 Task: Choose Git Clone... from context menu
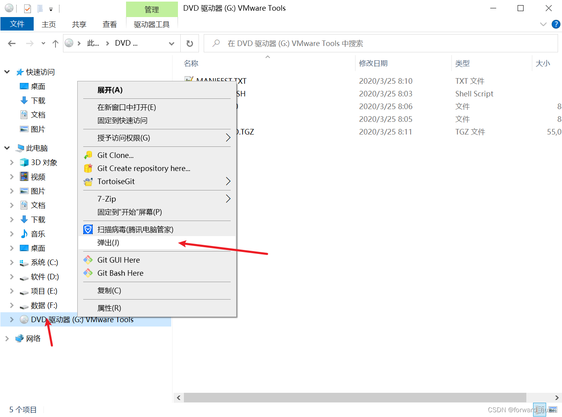pos(157,156)
